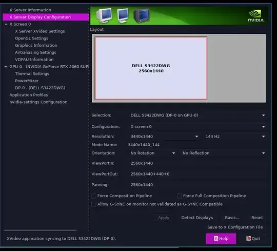This screenshot has width=277, height=251.
Task: Enable Force Full Composition Pipeline checkbox
Action: coord(180,196)
